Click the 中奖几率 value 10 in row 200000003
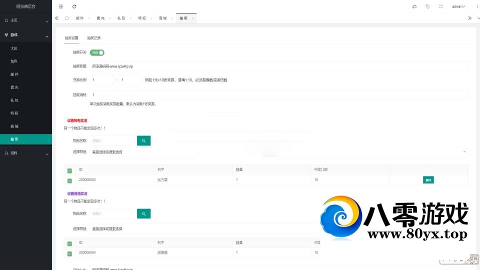Image resolution: width=480 pixels, height=270 pixels. [x=316, y=179]
